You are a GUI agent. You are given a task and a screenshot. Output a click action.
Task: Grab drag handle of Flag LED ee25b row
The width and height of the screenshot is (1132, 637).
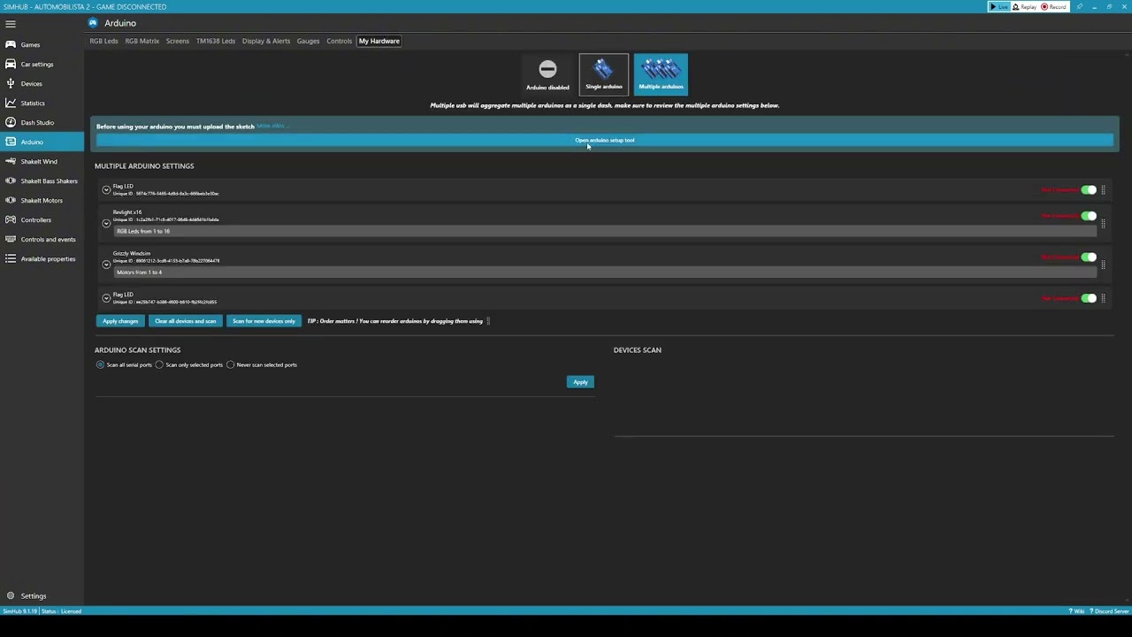[x=1104, y=298]
